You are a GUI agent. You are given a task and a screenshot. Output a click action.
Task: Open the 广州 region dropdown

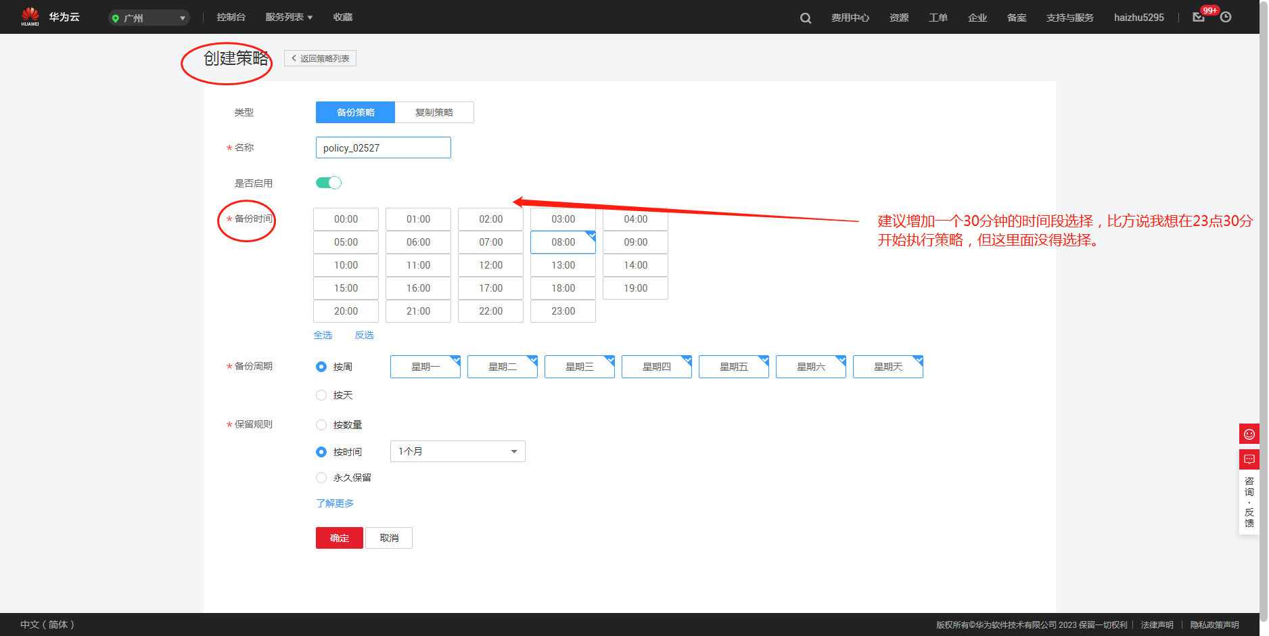pos(149,18)
